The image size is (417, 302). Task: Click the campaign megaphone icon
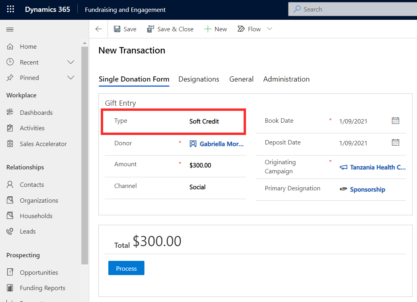pyautogui.click(x=343, y=167)
